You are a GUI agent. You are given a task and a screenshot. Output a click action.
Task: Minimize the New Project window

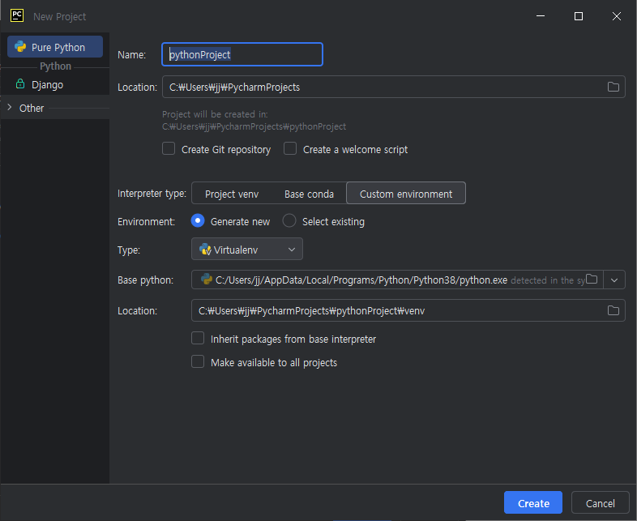point(541,16)
